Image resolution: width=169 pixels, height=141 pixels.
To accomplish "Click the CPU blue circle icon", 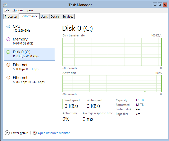I will 8,26.
